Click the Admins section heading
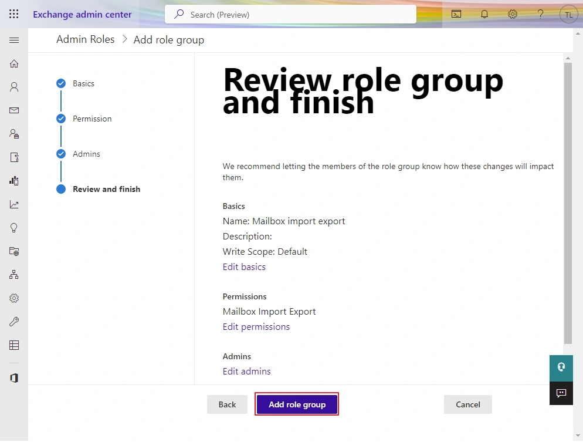The width and height of the screenshot is (583, 442). click(x=236, y=356)
